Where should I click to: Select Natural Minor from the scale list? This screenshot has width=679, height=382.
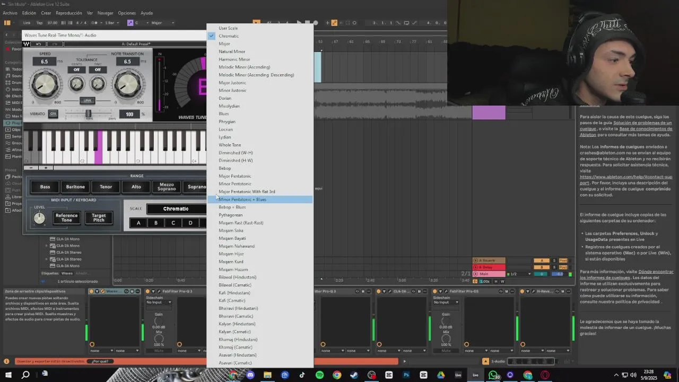259,51
